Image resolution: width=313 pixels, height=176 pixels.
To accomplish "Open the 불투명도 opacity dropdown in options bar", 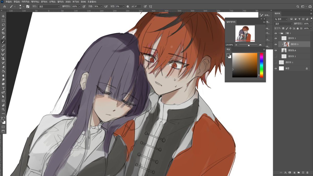I will [x=79, y=6].
